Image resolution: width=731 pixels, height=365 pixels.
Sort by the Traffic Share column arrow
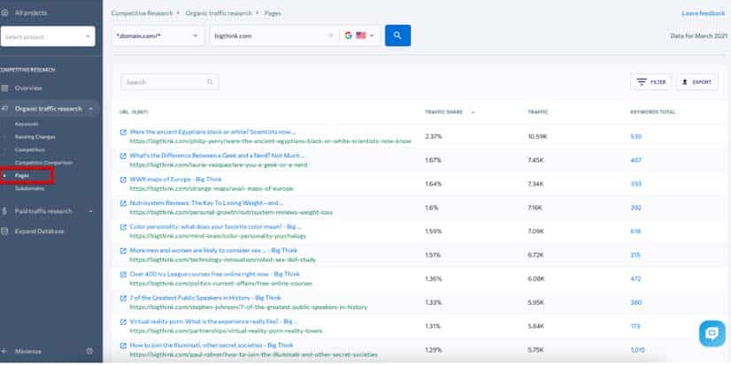(x=473, y=112)
